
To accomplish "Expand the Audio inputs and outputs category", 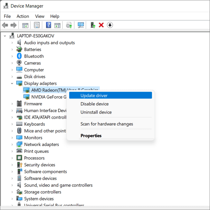I will click(12, 42).
